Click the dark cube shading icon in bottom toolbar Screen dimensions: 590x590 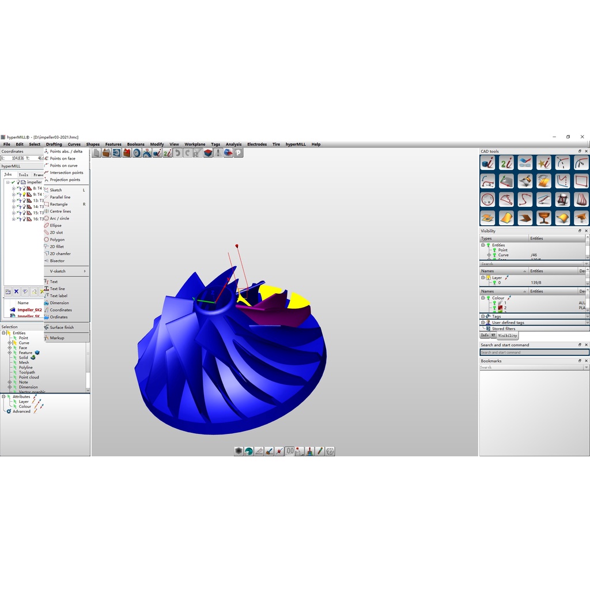(239, 451)
